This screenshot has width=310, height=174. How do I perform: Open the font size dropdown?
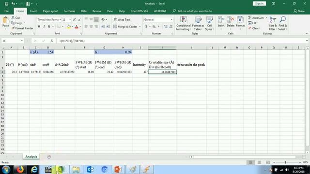click(x=70, y=19)
